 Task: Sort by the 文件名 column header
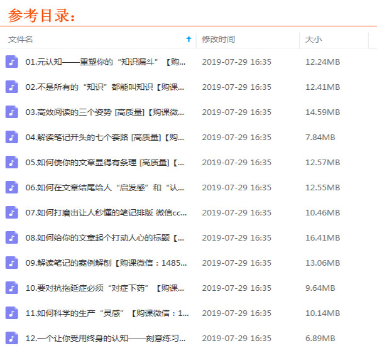coord(21,40)
